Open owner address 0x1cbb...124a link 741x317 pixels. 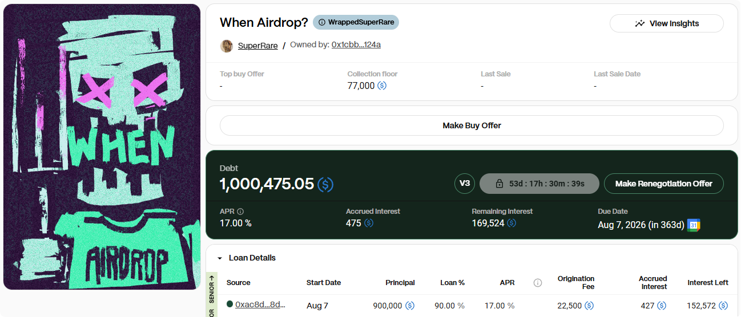[x=356, y=44]
